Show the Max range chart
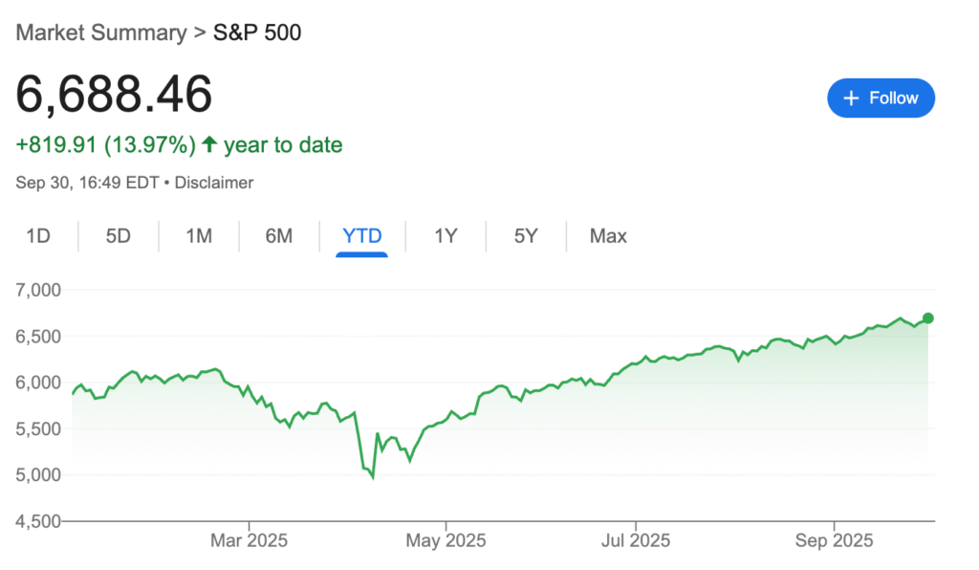The height and width of the screenshot is (570, 979). tap(608, 235)
